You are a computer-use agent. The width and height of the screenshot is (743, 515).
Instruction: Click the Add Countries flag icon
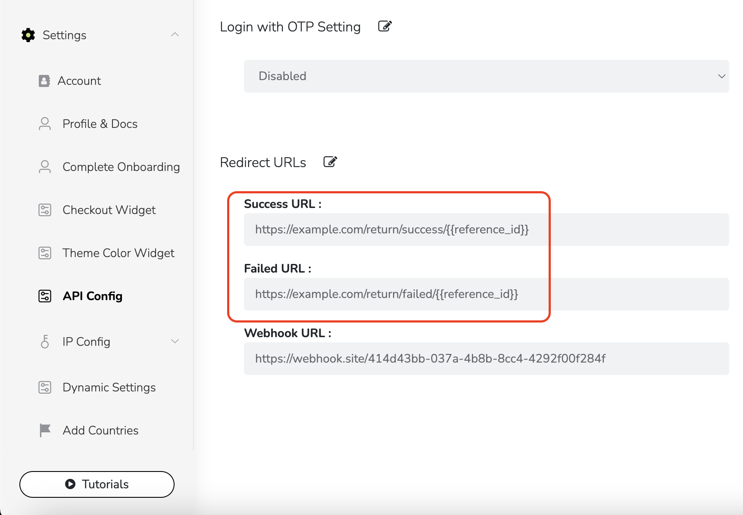(45, 430)
